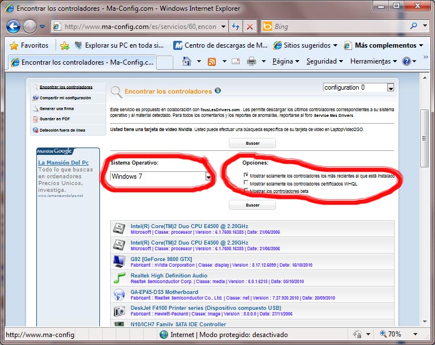Click the camera icon beside DeskJet F4100

coord(119,311)
